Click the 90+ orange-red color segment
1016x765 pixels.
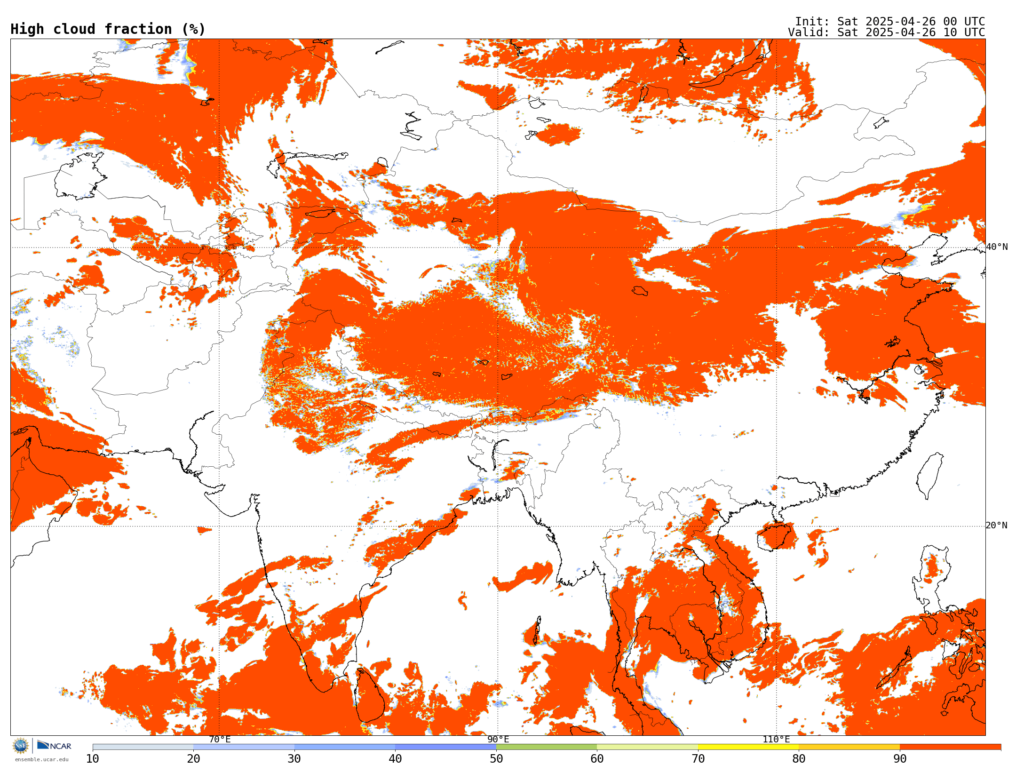pos(950,747)
